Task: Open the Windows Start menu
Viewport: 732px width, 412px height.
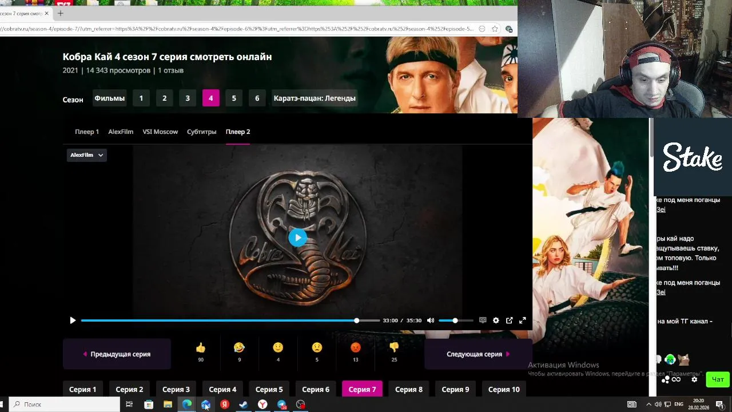Action: (2, 404)
